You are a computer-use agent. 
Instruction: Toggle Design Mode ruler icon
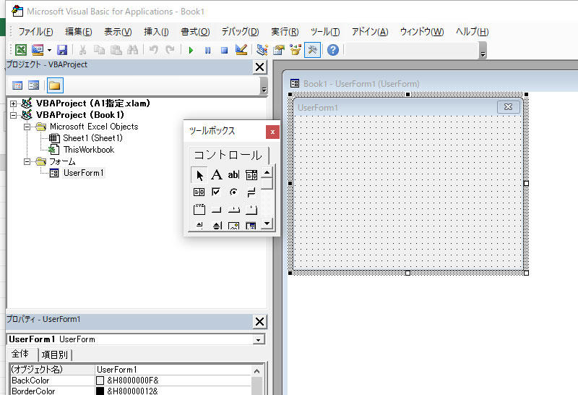pos(241,50)
